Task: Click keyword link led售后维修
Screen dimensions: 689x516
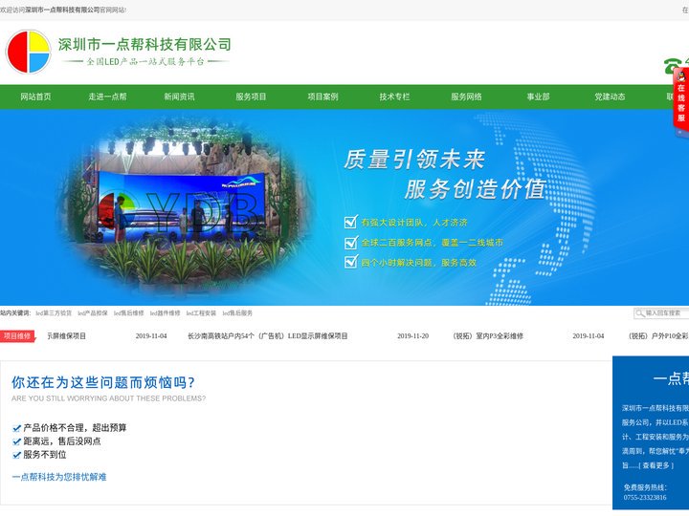Action: coord(129,313)
